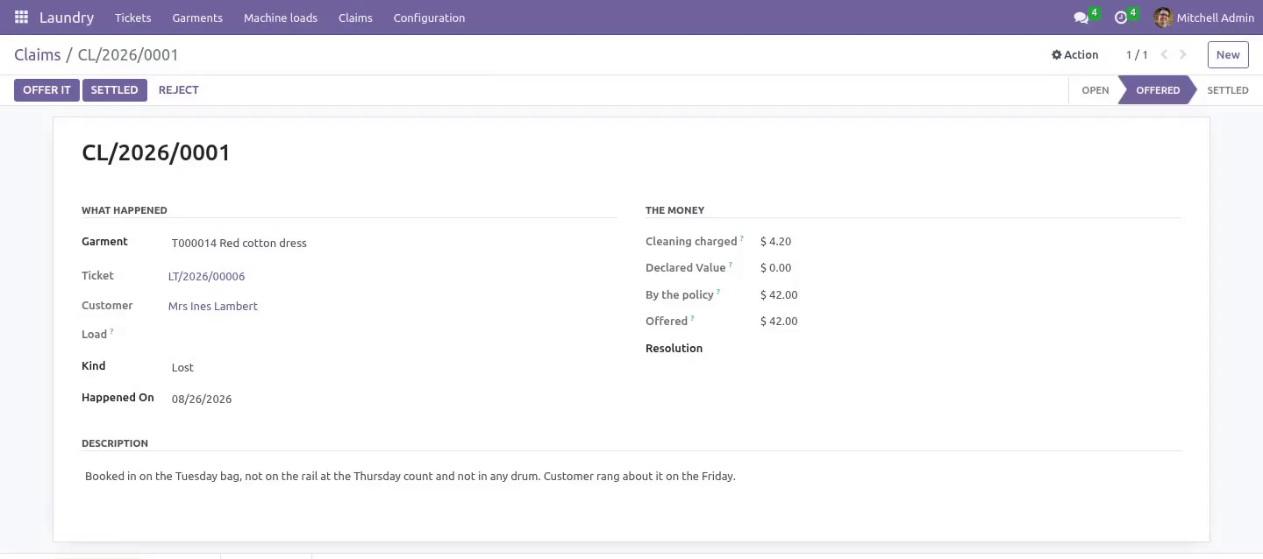The width and height of the screenshot is (1263, 559).
Task: Open the Tickets menu
Action: tap(132, 18)
